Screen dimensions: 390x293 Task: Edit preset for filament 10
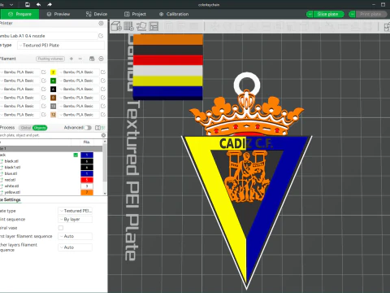pyautogui.click(x=103, y=106)
